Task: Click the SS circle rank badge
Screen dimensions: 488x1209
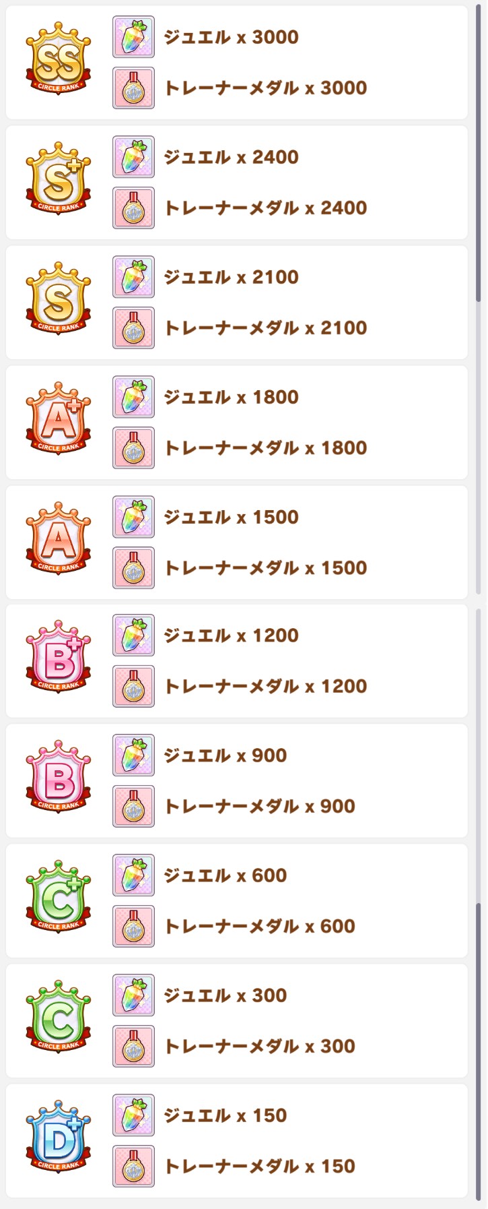Action: 59,59
